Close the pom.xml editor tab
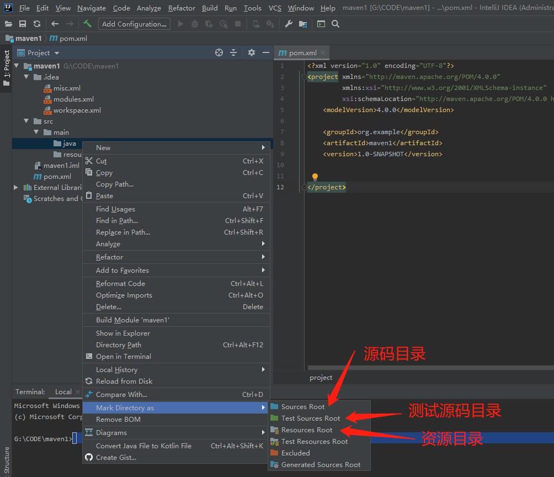Screen dimensions: 554x477 tap(323, 53)
